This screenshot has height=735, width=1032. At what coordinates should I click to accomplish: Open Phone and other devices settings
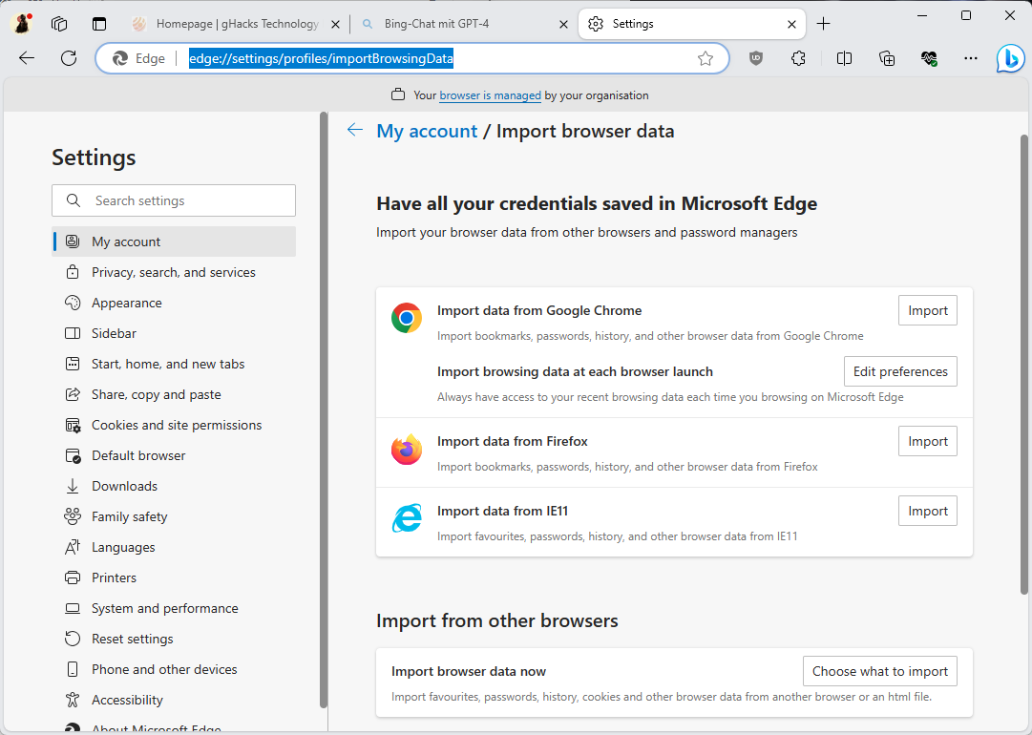click(x=174, y=669)
